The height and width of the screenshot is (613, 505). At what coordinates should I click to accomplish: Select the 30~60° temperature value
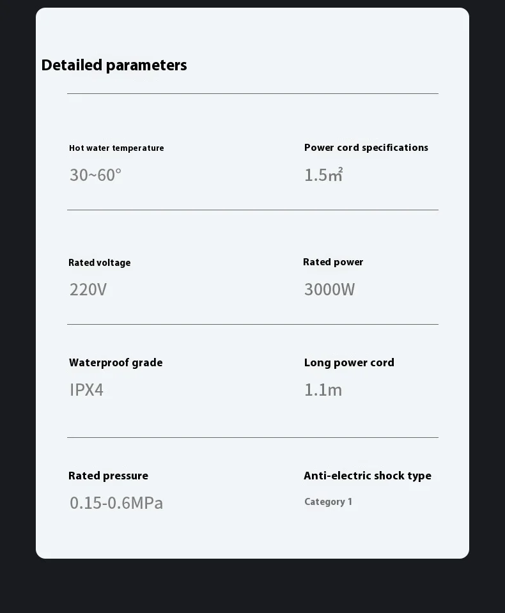(95, 175)
